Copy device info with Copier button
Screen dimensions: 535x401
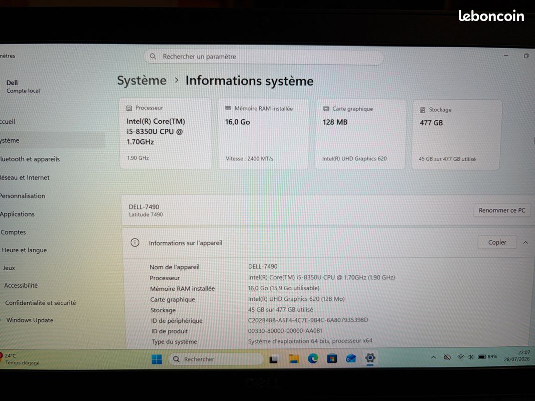(x=497, y=243)
